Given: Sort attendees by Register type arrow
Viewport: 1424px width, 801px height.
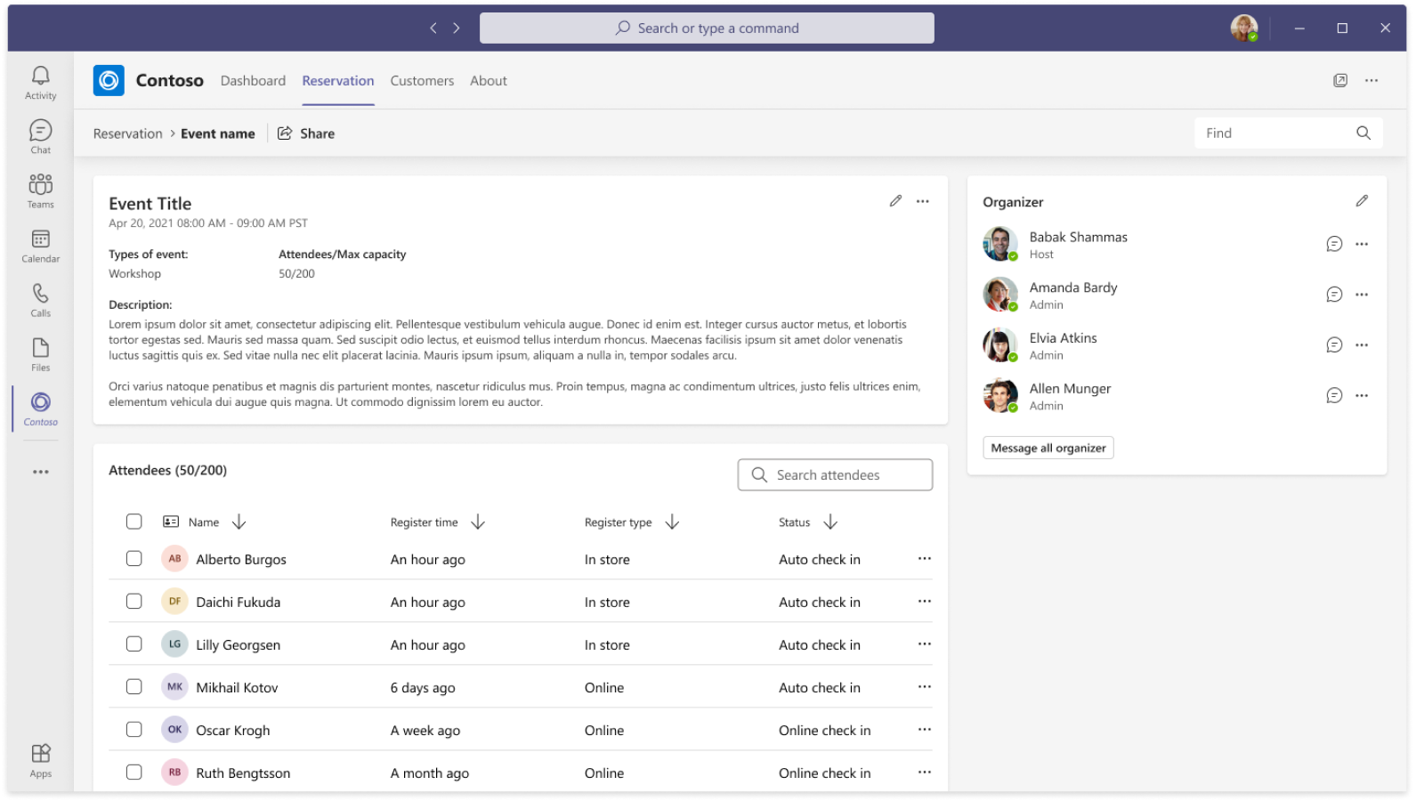Looking at the screenshot, I should coord(672,522).
